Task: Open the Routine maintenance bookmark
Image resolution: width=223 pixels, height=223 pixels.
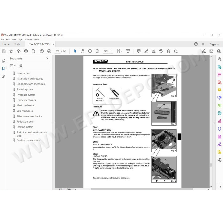Action: pyautogui.click(x=28, y=140)
